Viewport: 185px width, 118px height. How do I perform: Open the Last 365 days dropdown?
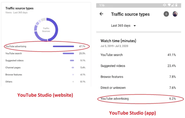(x=123, y=26)
